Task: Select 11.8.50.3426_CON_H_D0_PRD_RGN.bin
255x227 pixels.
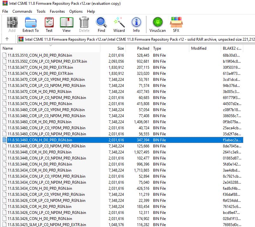Action: pos(40,218)
